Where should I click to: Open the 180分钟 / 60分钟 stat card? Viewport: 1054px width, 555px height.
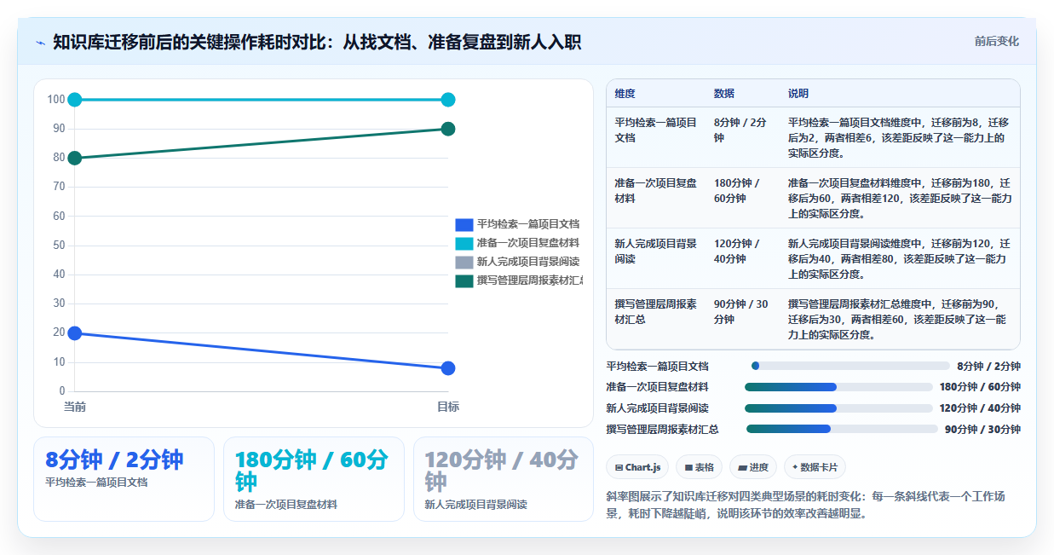click(314, 479)
